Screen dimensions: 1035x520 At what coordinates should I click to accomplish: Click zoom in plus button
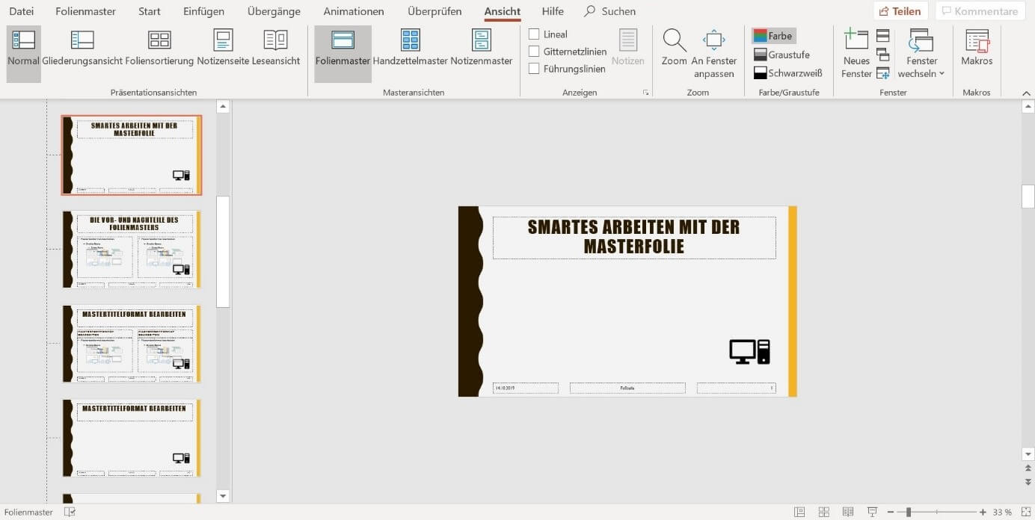coord(983,512)
